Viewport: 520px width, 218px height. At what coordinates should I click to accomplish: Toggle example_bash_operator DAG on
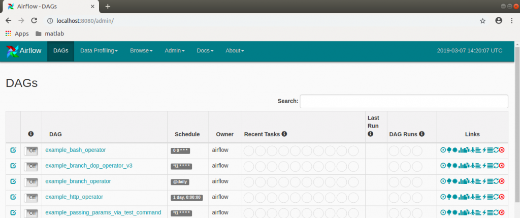pyautogui.click(x=31, y=150)
